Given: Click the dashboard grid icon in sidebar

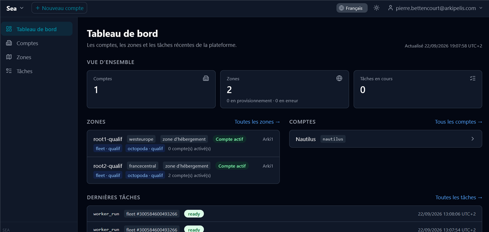Looking at the screenshot, I should click(x=9, y=29).
